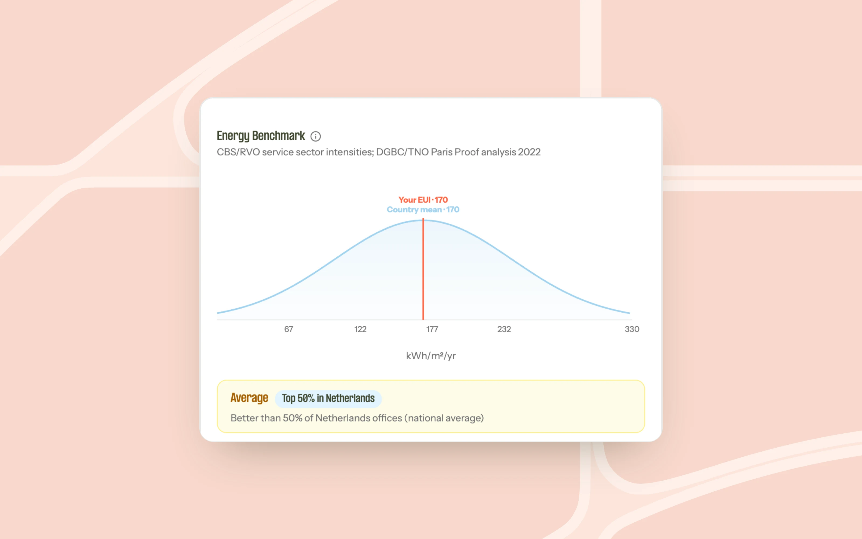Click the peak of the blue distribution curve

click(x=423, y=220)
